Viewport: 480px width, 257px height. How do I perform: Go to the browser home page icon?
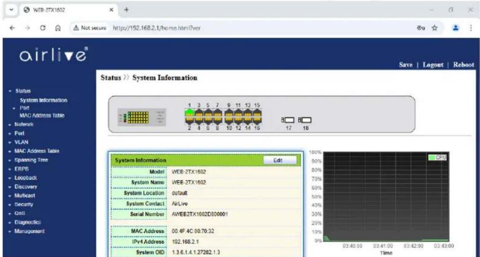(58, 28)
